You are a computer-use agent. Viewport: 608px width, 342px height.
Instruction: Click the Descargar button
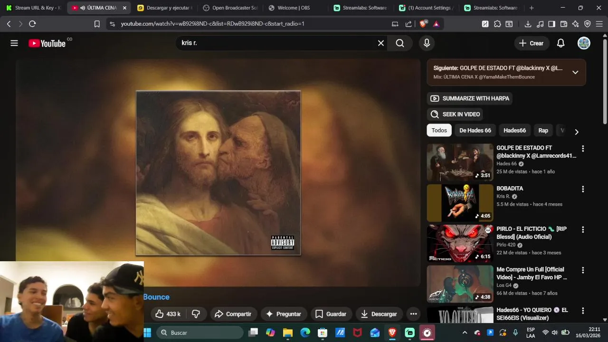pos(379,314)
